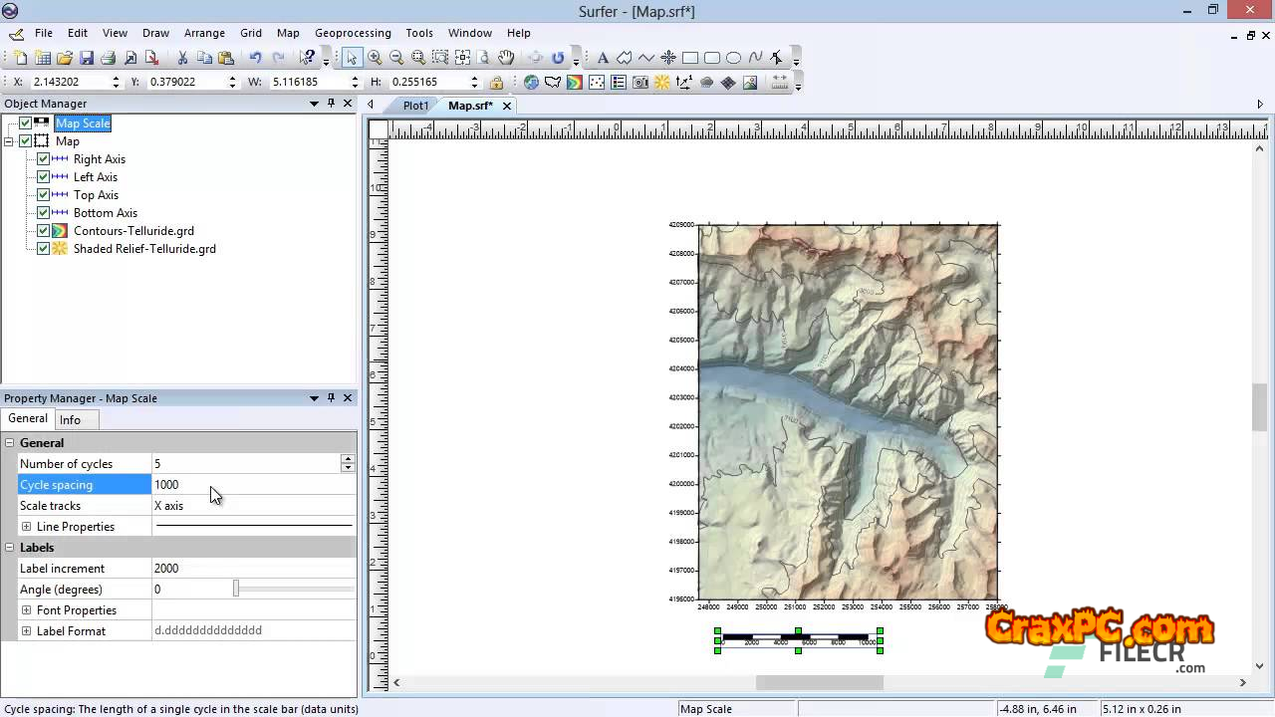Click the shaded relief map icon
The height and width of the screenshot is (717, 1275).
click(x=662, y=83)
